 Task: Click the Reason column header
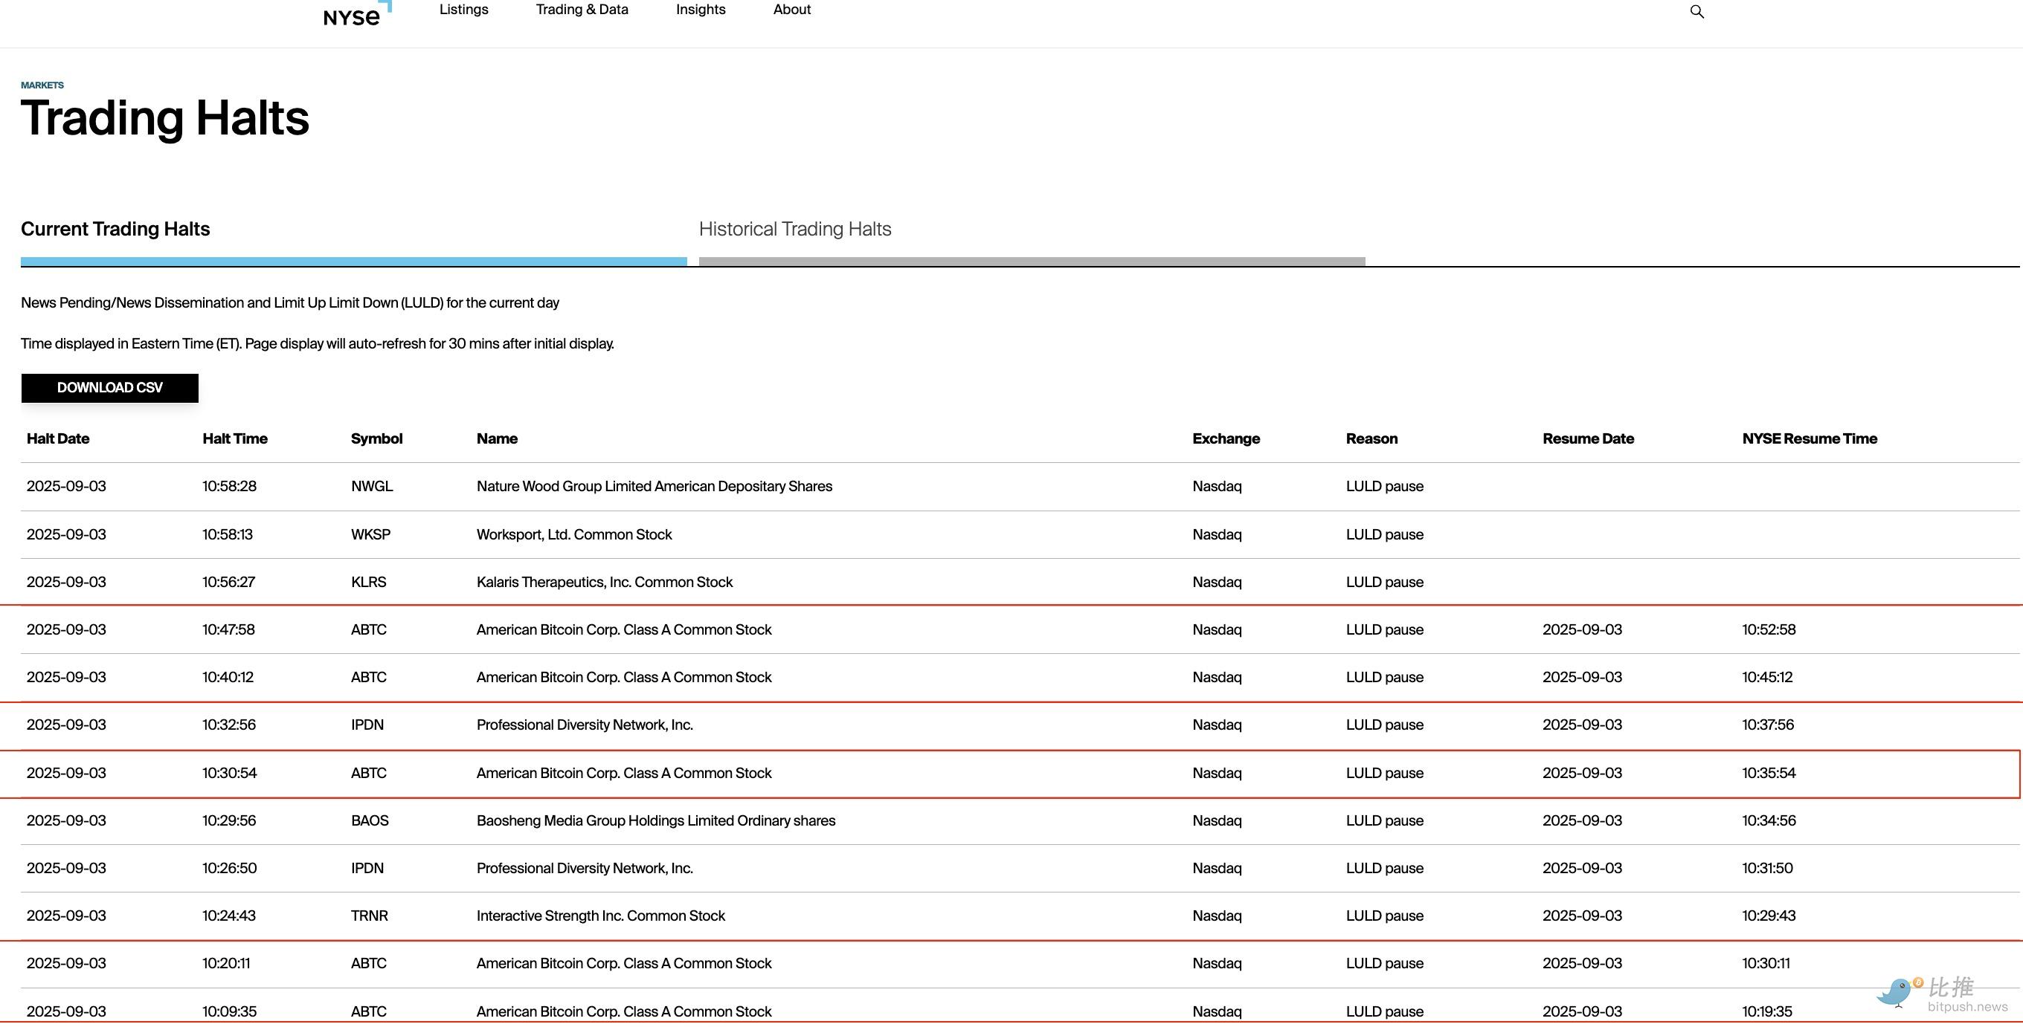[1371, 438]
